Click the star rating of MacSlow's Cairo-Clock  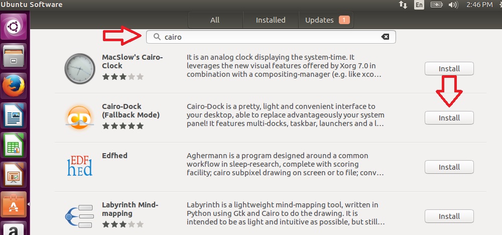tap(122, 77)
